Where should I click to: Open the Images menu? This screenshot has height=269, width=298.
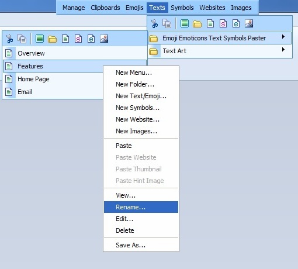click(x=241, y=8)
